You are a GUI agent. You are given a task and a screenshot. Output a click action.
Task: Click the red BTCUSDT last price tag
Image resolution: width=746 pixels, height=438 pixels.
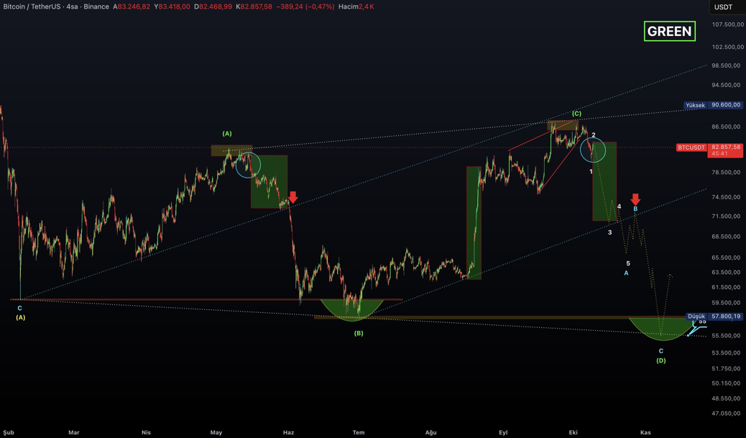tap(709, 150)
